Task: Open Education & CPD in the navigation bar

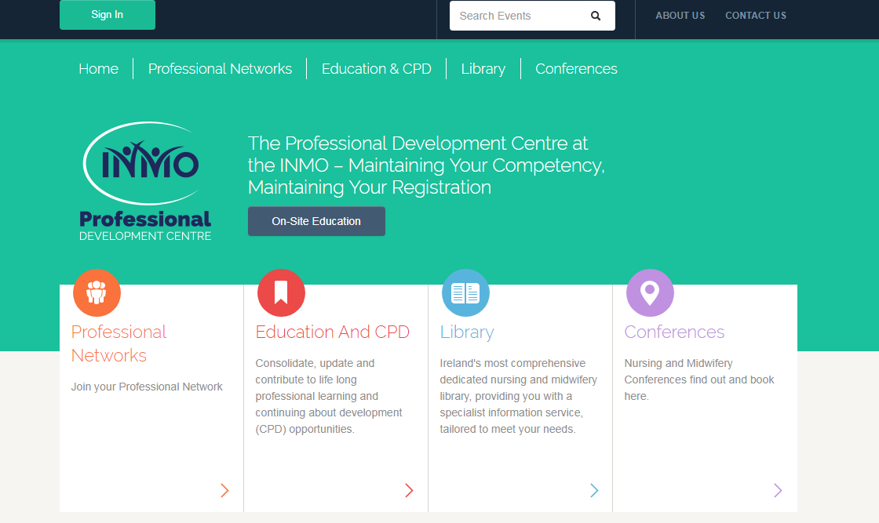Action: pos(376,69)
